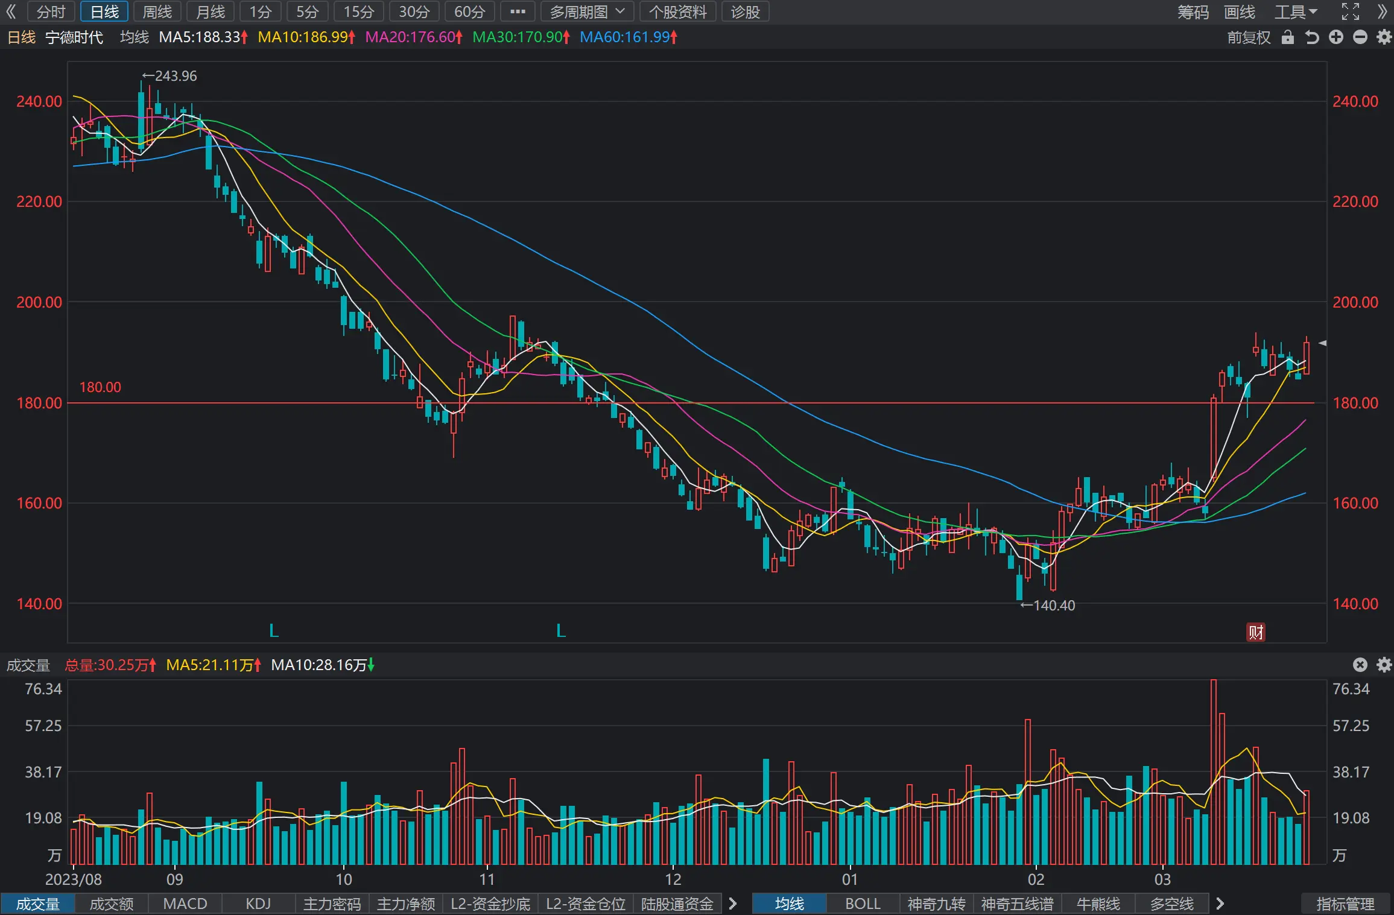Zoom in chart with plus icon
Screen dimensions: 1394x915
pos(1336,37)
